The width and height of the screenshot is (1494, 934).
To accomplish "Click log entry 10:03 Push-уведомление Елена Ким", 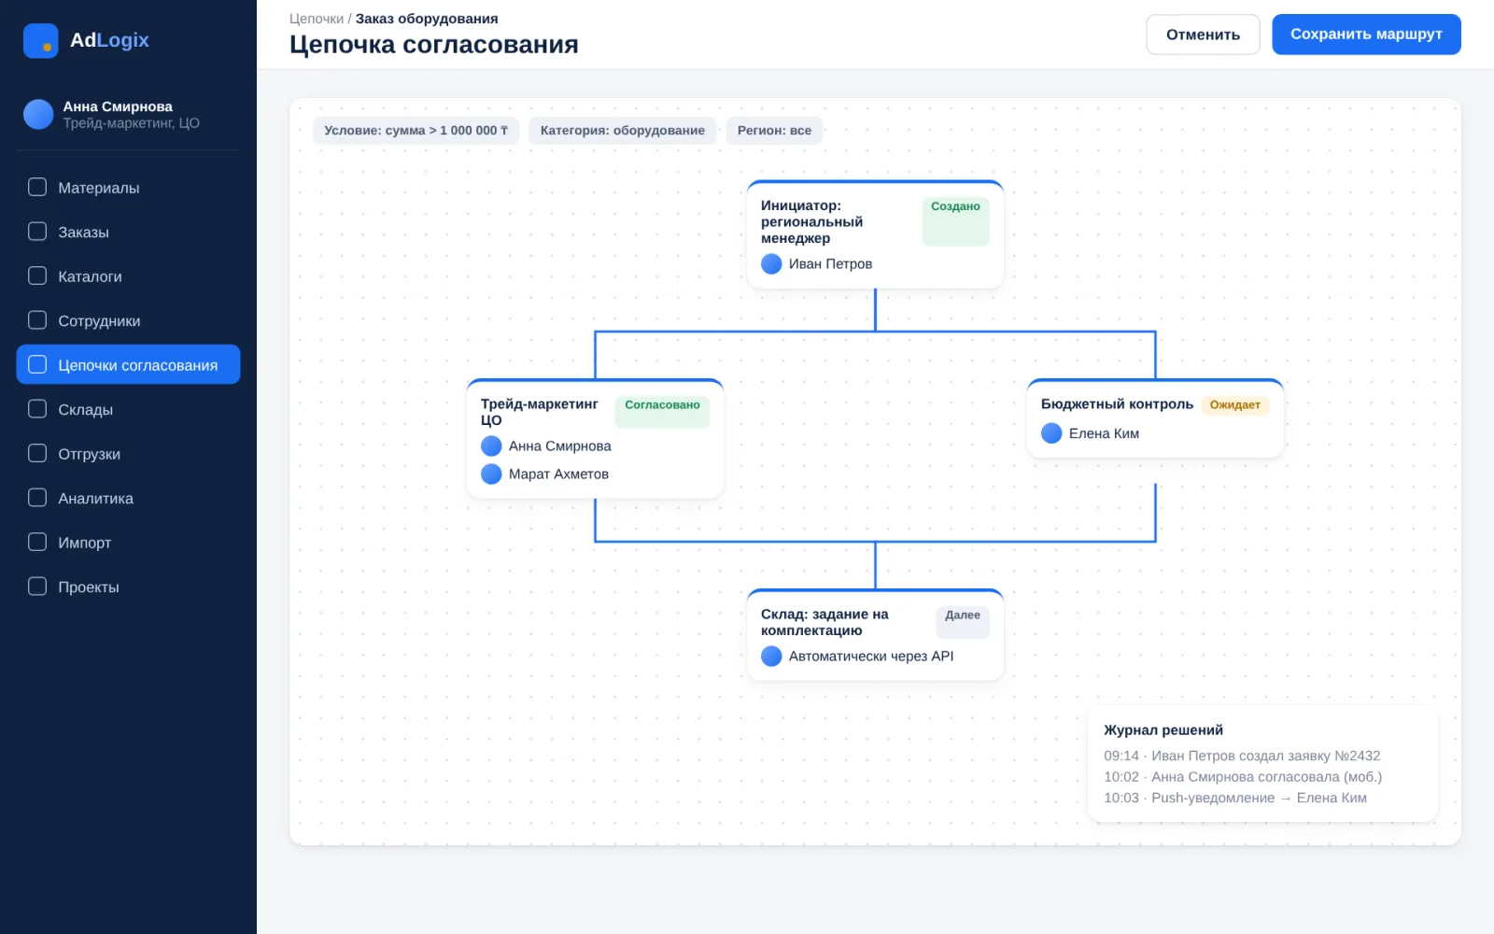I will 1235,798.
